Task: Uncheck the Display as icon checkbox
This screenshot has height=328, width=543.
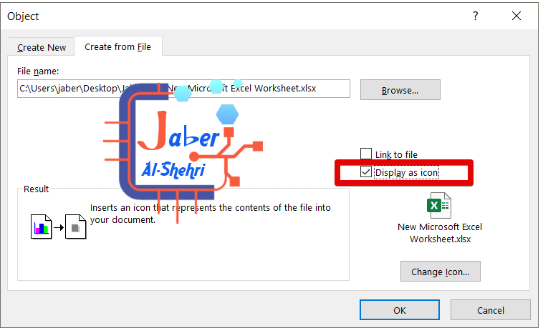Action: point(366,172)
